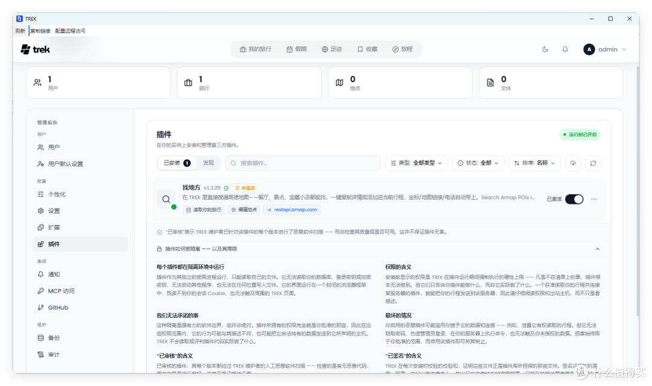Switch to the 已安装 tab

click(x=177, y=163)
